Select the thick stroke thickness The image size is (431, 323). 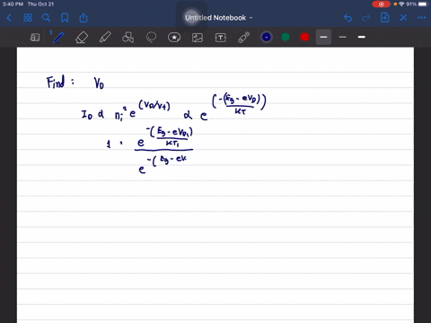(362, 37)
